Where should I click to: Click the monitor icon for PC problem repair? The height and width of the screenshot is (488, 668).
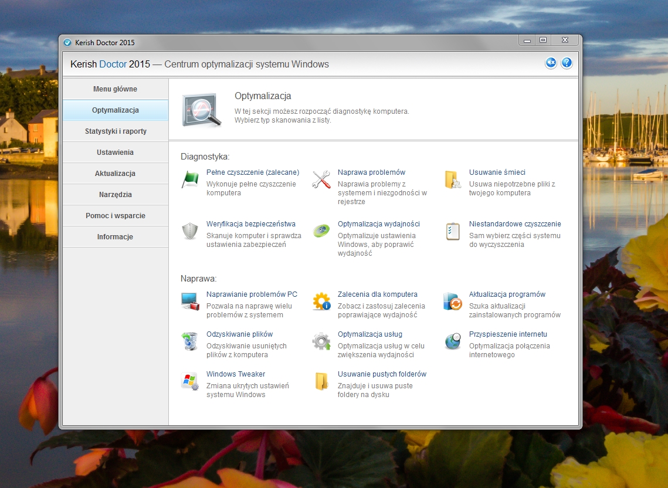click(190, 301)
